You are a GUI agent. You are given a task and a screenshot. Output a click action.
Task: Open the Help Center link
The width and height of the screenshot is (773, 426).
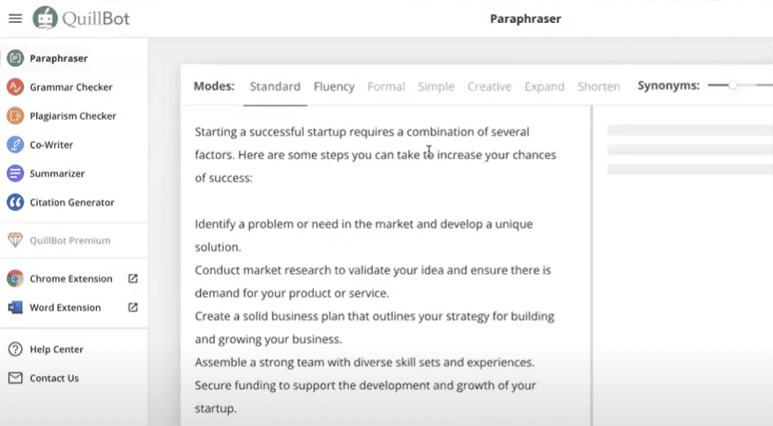click(56, 349)
